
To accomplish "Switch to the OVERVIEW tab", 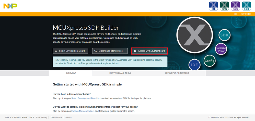I will coord(71,73).
